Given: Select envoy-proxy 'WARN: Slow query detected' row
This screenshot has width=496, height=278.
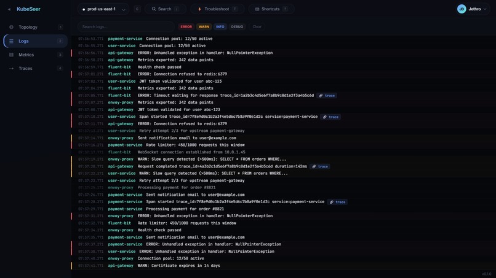Looking at the screenshot, I should click(284, 160).
